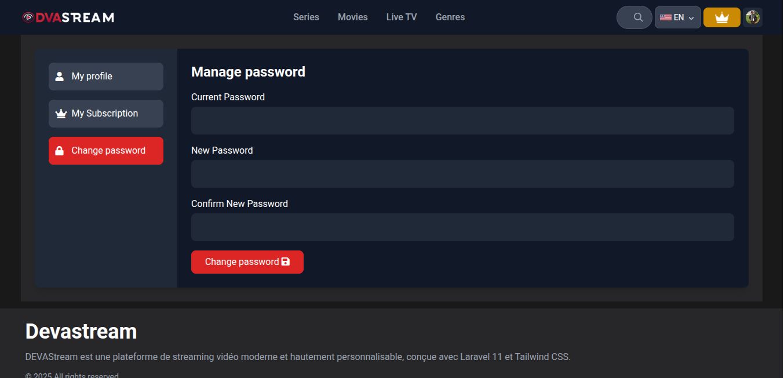Switch to the My Subscription tab
The height and width of the screenshot is (378, 784).
[106, 114]
